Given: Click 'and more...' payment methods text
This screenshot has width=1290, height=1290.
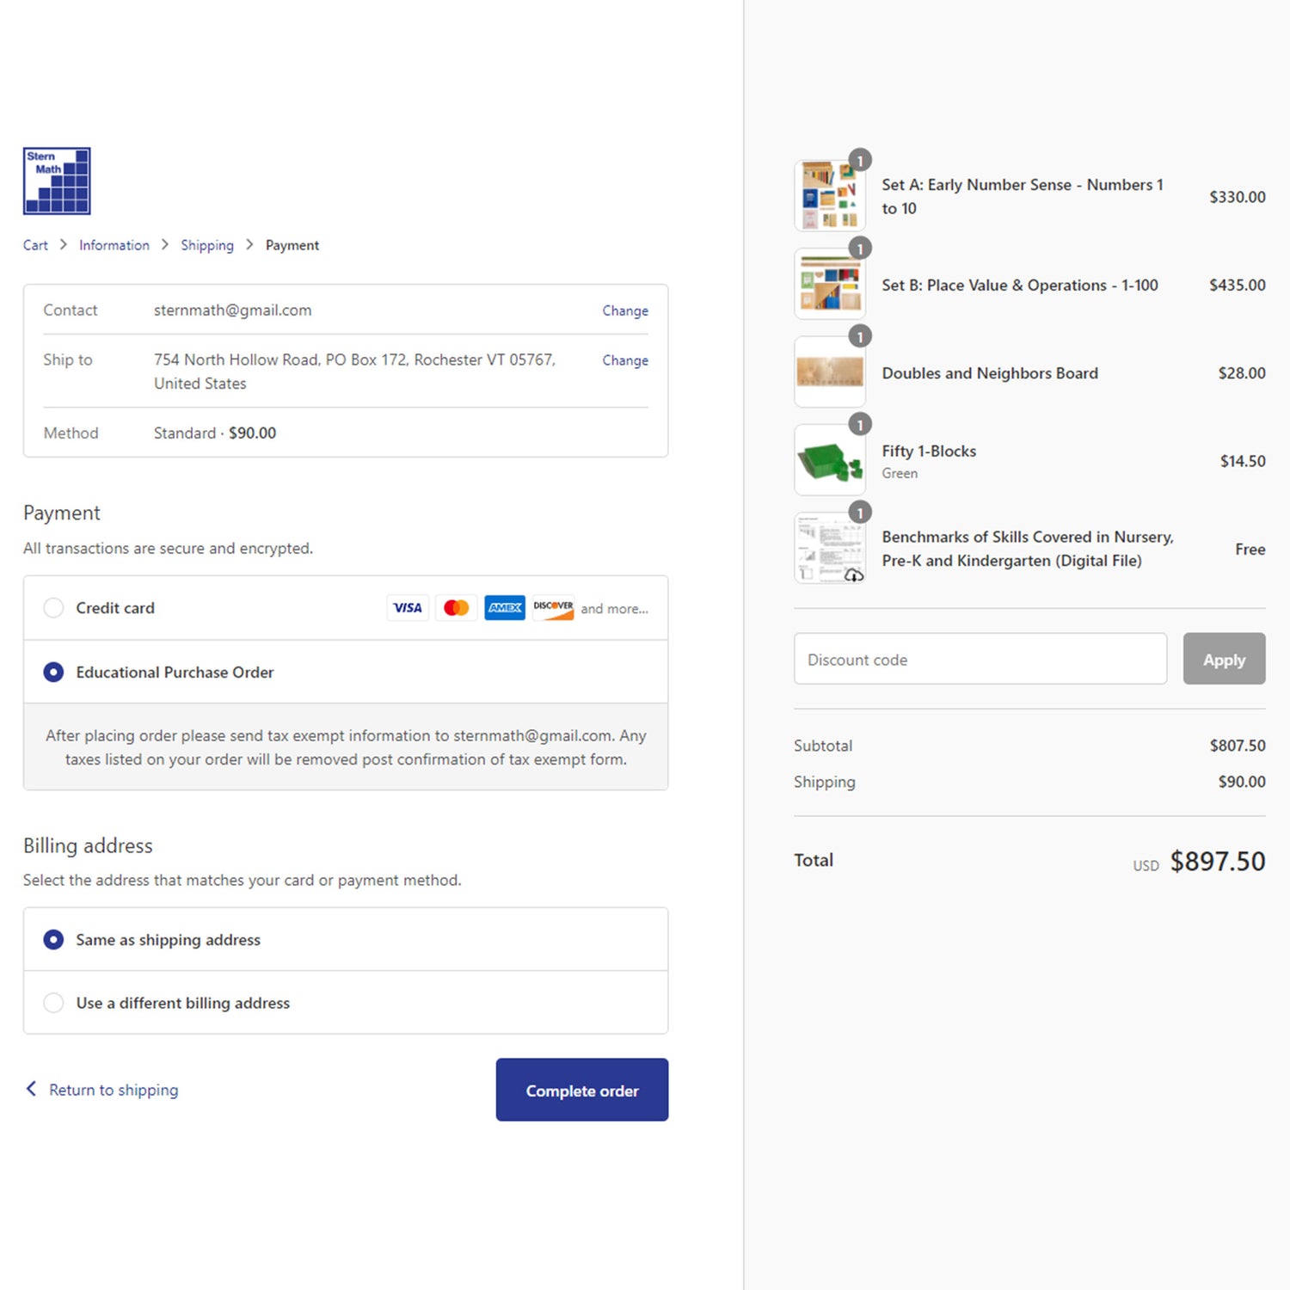Looking at the screenshot, I should tap(614, 609).
